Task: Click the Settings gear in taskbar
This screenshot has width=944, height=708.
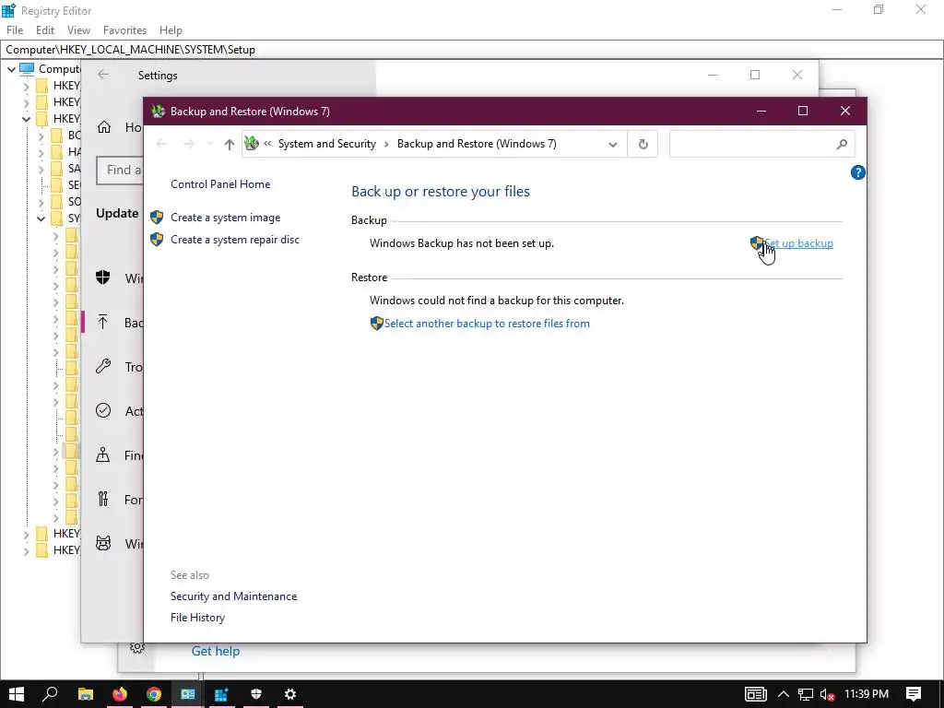Action: pyautogui.click(x=290, y=694)
